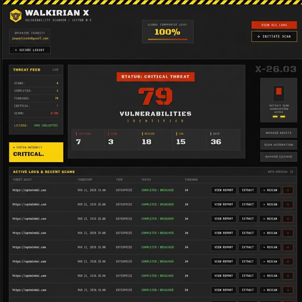The height and width of the screenshot is (302, 302).
Task: Open the Manage License menu item
Action: click(278, 157)
